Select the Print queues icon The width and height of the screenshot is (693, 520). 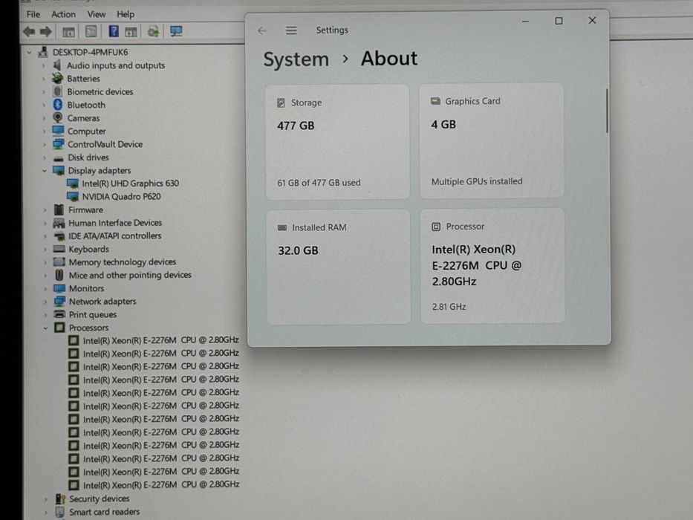[59, 314]
